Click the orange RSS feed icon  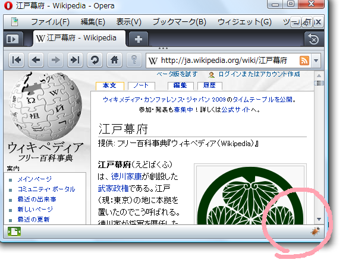click(x=304, y=61)
